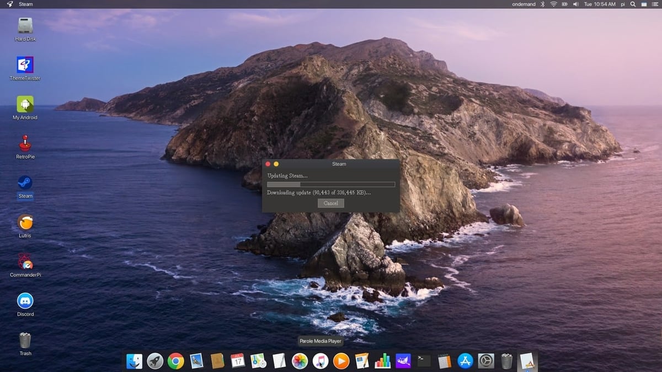
Task: Close the Steam updater with red button
Action: pos(268,164)
